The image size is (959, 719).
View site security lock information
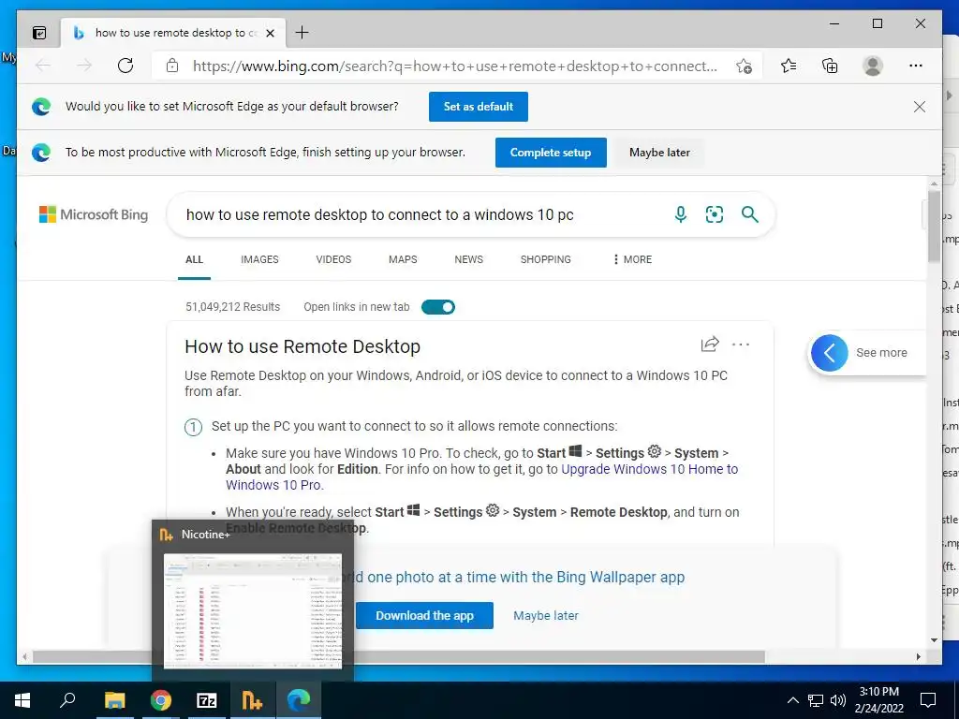[172, 66]
